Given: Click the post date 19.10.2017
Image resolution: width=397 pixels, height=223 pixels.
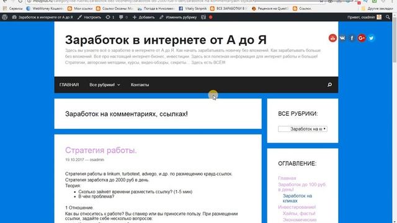Looking at the screenshot, I should coord(74,160).
